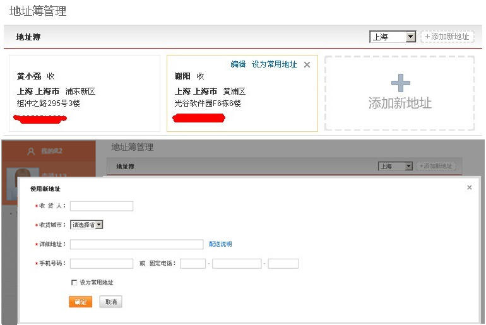Click 编辑 on the 谢阳 address
Viewport: 486px width, 325px height.
pos(238,64)
